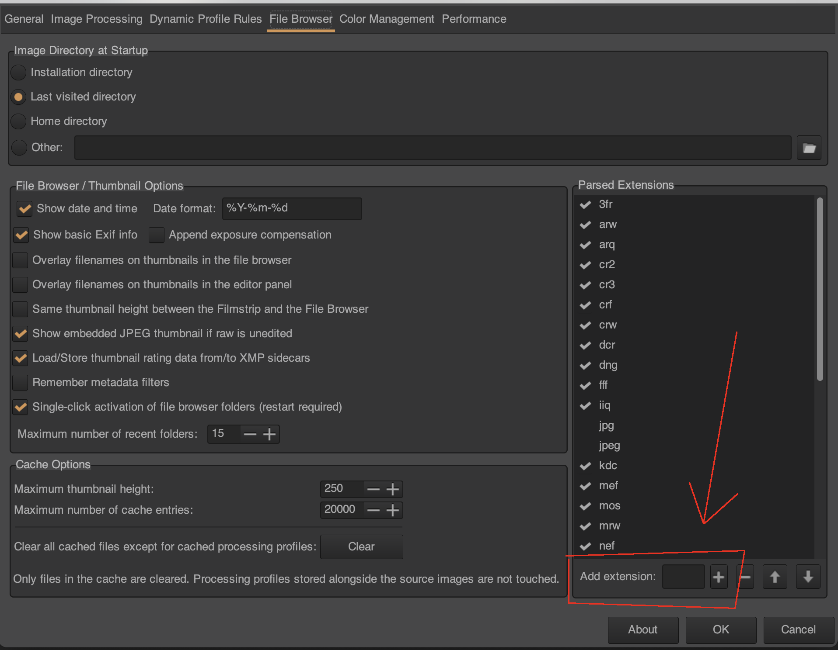Click the OK button
The height and width of the screenshot is (650, 838).
coord(720,629)
